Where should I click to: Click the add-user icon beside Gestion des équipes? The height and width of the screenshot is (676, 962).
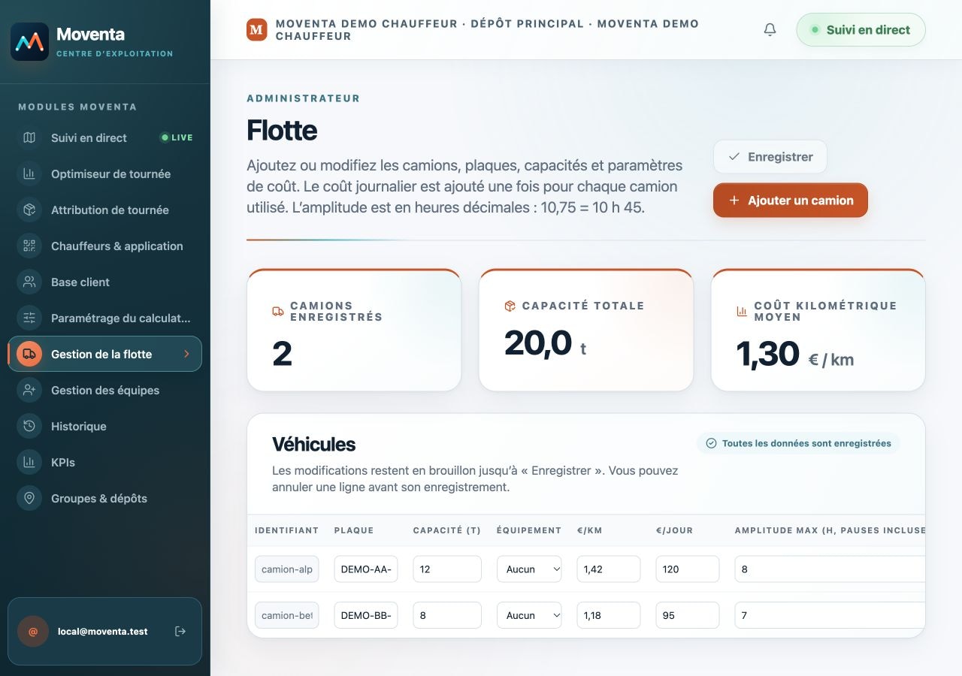[29, 390]
